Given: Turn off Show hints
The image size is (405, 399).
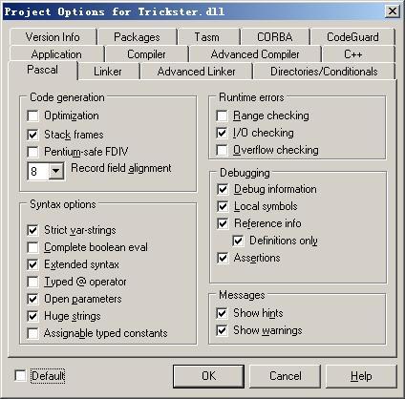Looking at the screenshot, I should tap(222, 313).
